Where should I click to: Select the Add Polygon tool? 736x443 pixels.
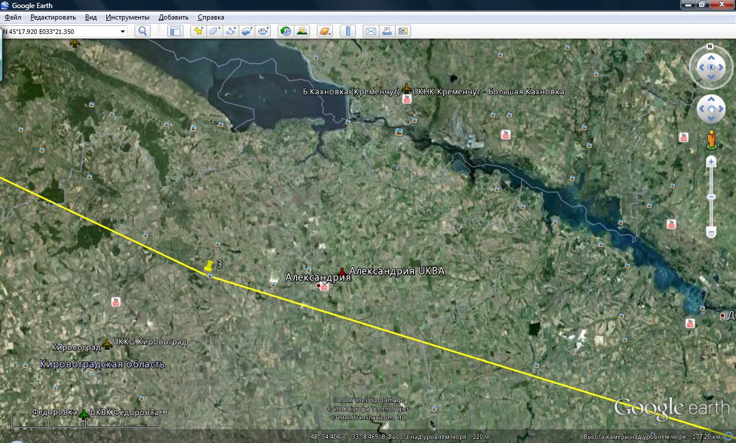click(214, 31)
